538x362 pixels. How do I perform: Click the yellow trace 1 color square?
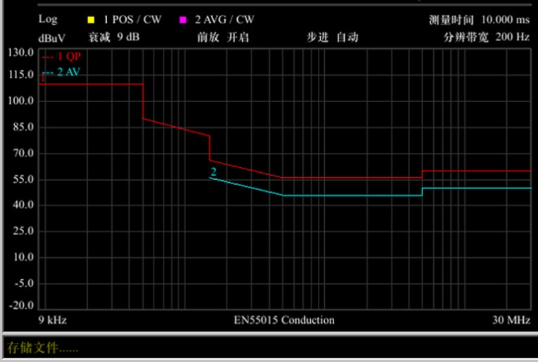(91, 19)
